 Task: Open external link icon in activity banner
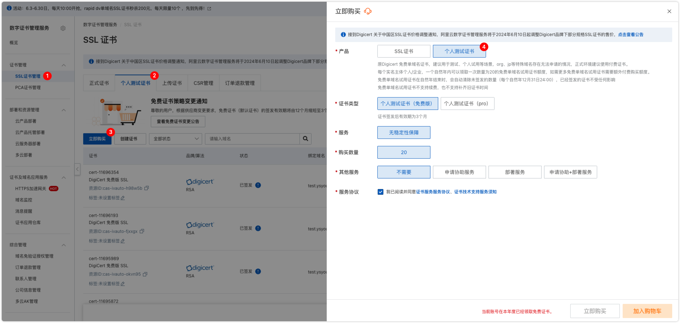[209, 8]
